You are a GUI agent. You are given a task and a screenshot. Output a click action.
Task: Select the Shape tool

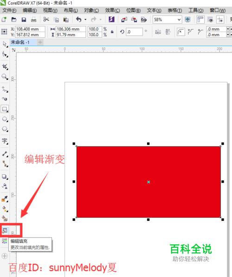(x=5, y=54)
